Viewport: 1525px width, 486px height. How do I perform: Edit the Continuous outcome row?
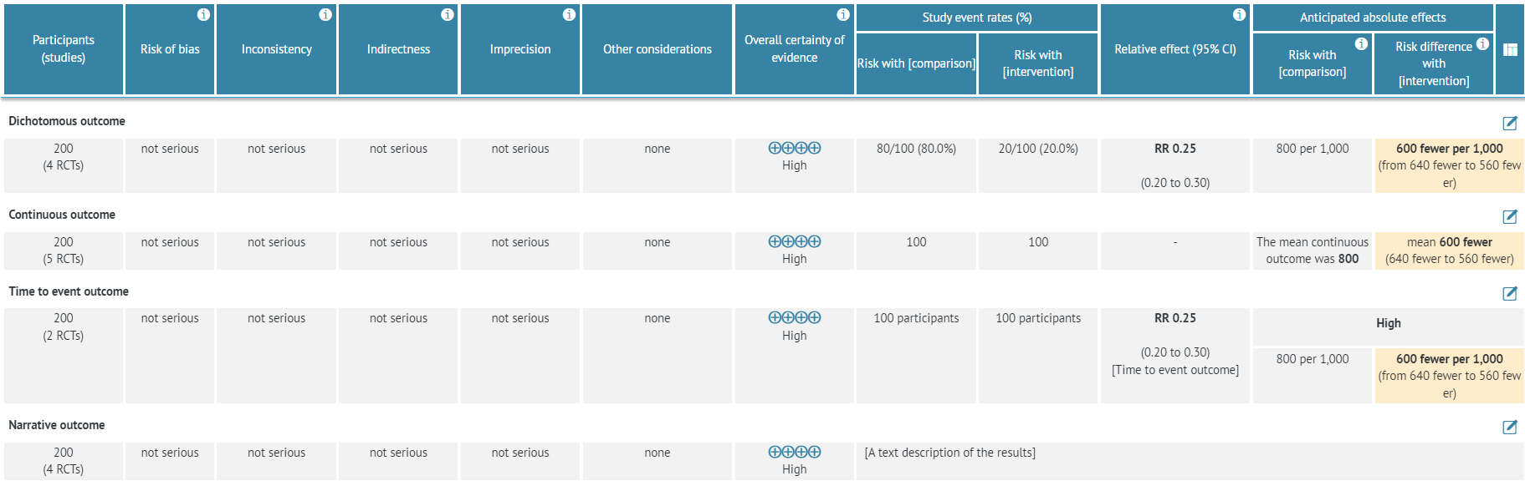[x=1510, y=216]
